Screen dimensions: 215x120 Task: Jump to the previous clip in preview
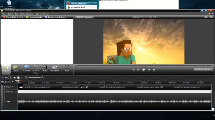click(x=133, y=70)
